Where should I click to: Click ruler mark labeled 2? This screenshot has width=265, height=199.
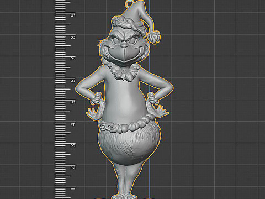coord(73,167)
